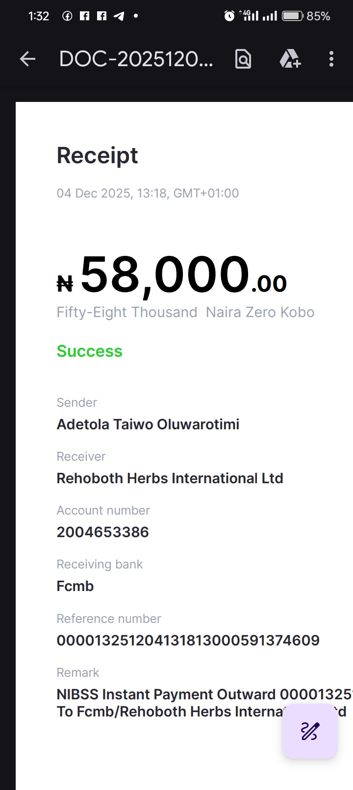Open three-dot overflow menu

tap(331, 59)
